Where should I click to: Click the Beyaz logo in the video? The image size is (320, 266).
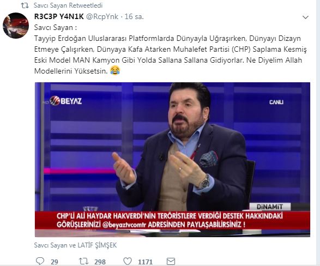tap(65, 101)
